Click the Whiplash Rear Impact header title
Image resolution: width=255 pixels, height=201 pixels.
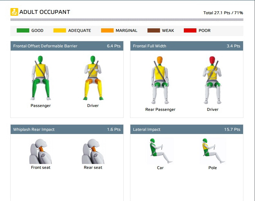tap(34, 129)
